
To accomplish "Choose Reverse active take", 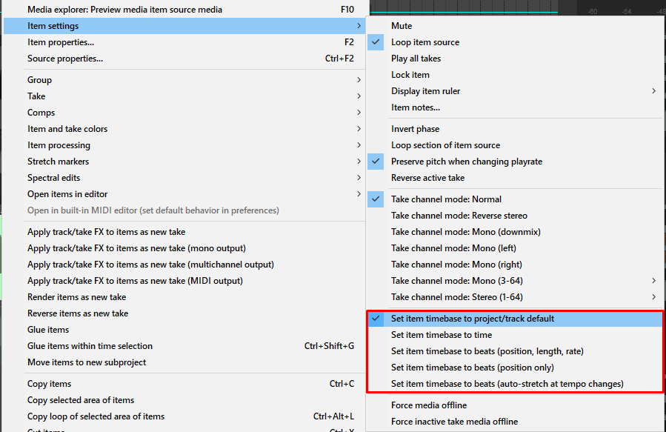I will (x=428, y=178).
